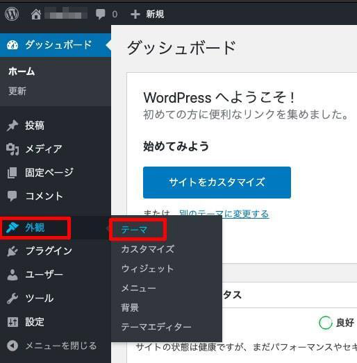The height and width of the screenshot is (363, 357).
Task: Click the user silhouette icon
Action: (x=13, y=275)
